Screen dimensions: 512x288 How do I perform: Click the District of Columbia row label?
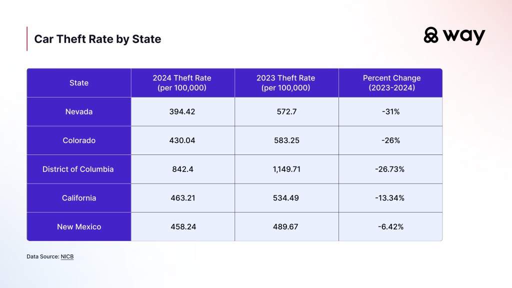78,169
